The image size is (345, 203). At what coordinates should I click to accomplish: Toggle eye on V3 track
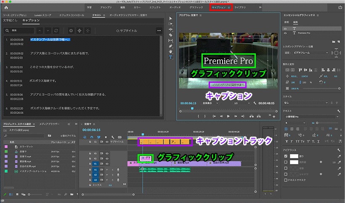107,153
